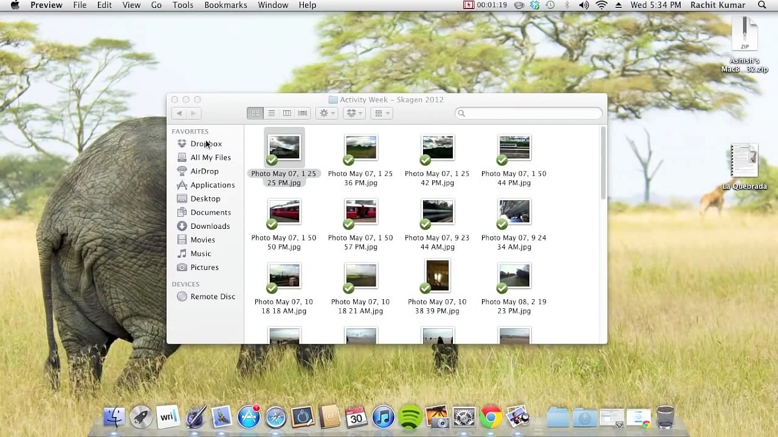Select the Photo May 07, 1 50 50 PM.jpg thumbnail
This screenshot has width=778, height=437.
tap(284, 212)
